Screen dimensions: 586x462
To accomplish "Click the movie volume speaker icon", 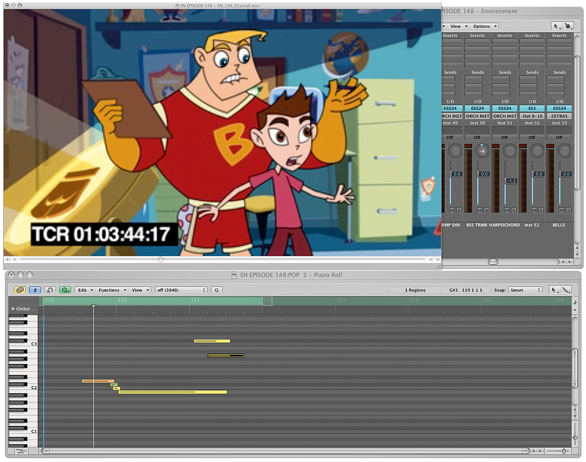I will point(8,260).
